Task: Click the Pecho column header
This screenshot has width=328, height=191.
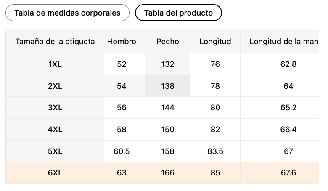Action: tap(168, 42)
